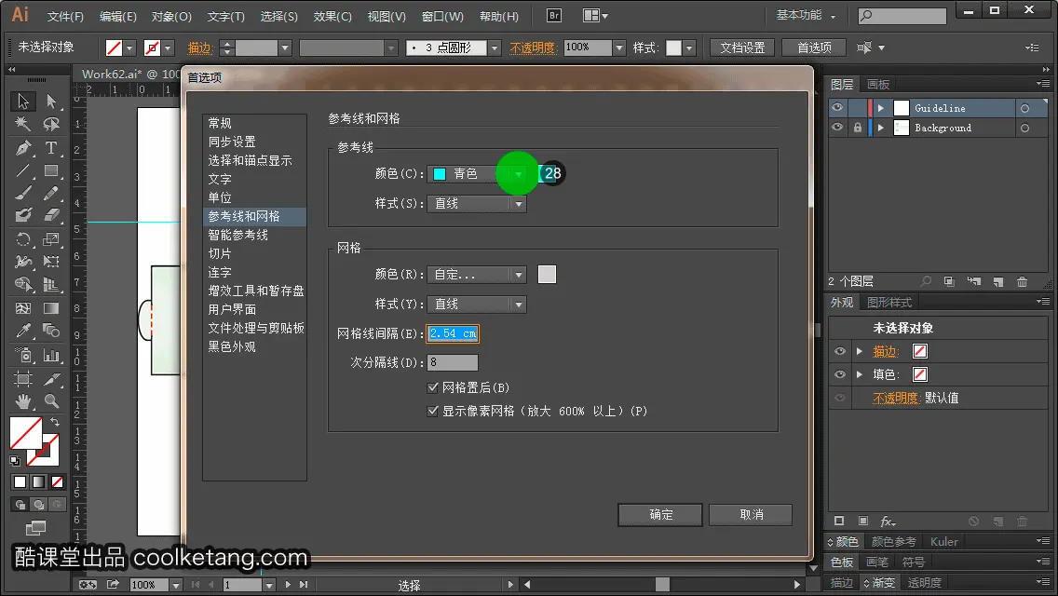1058x596 pixels.
Task: Click the 网格线间隔 input field
Action: click(x=453, y=333)
